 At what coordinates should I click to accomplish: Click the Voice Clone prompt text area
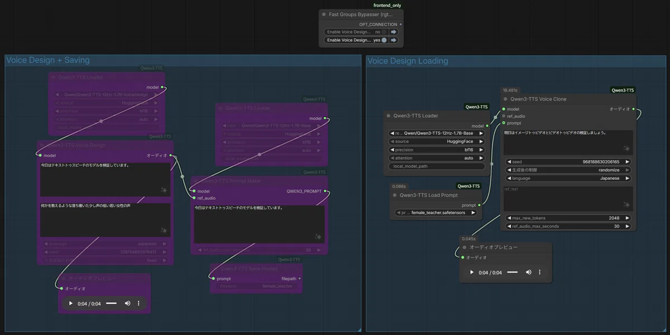[x=568, y=142]
